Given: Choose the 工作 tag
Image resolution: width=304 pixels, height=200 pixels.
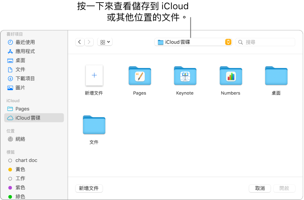Looking at the screenshot, I should (34, 179).
